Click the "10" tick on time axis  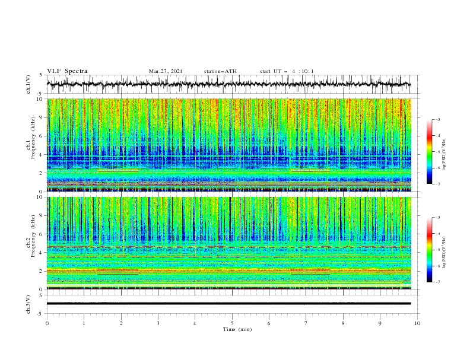point(417,323)
